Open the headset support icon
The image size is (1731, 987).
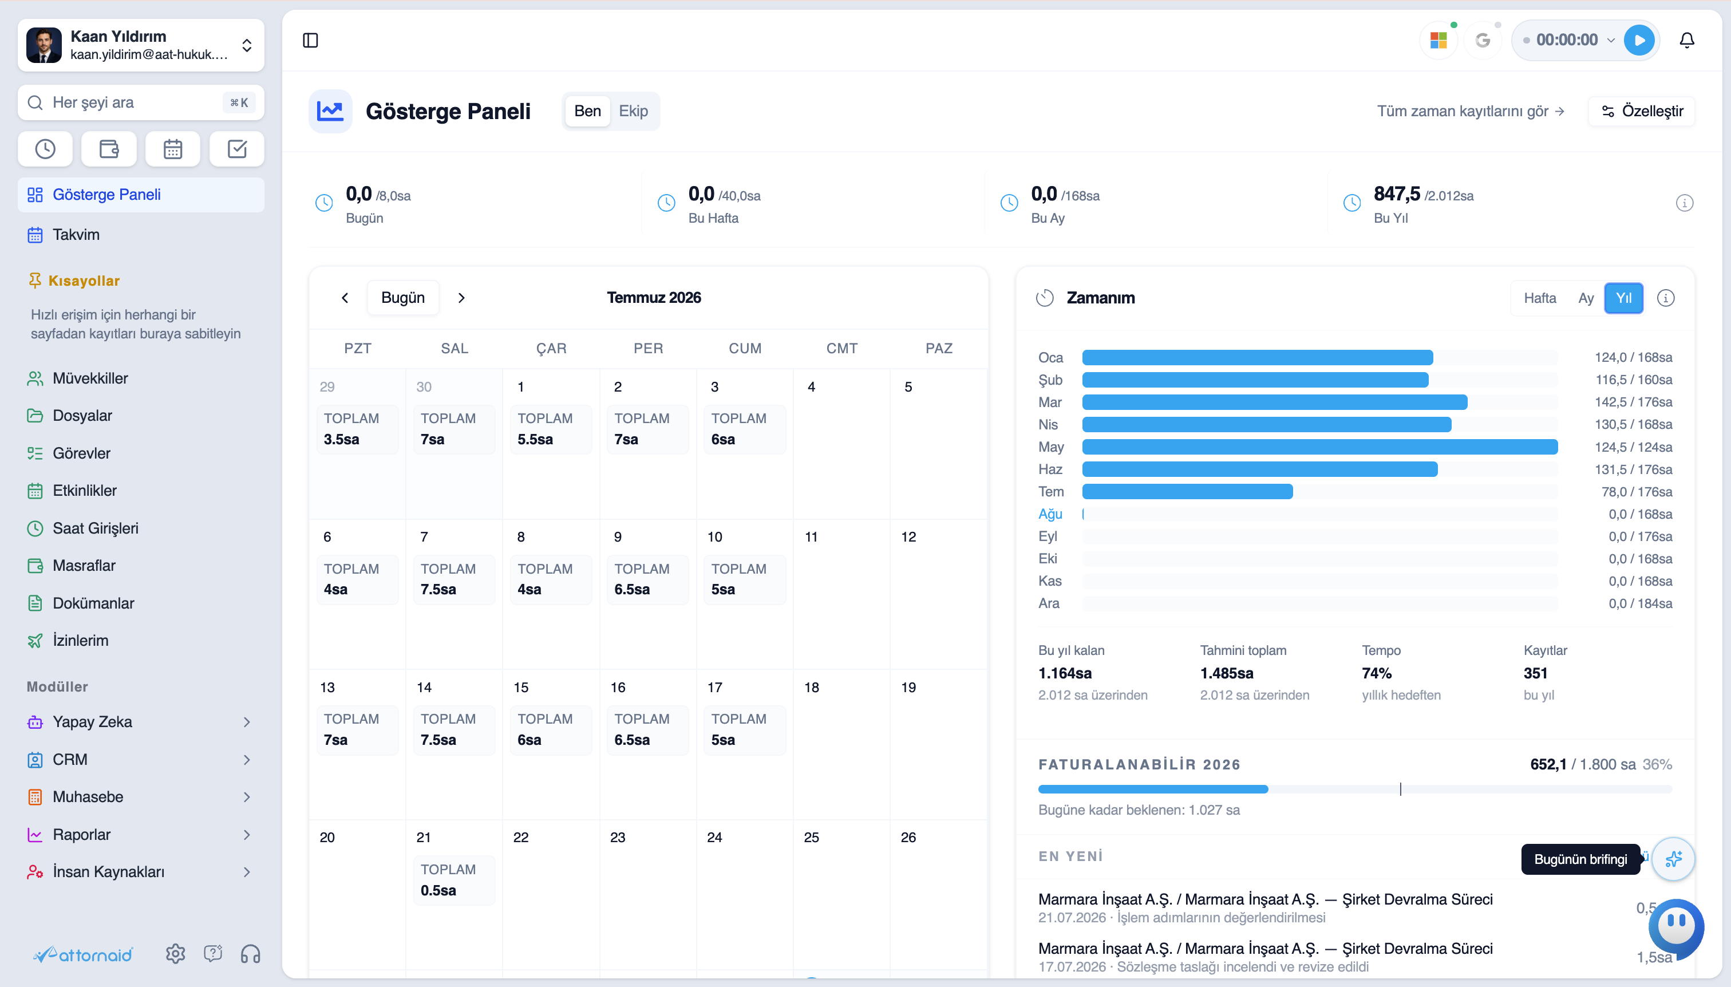251,954
